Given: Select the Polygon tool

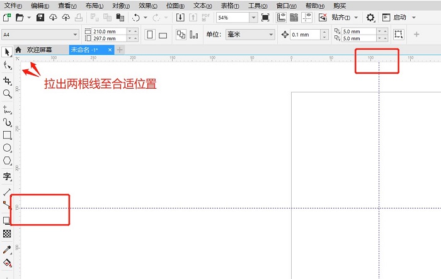Looking at the screenshot, I should 7,161.
